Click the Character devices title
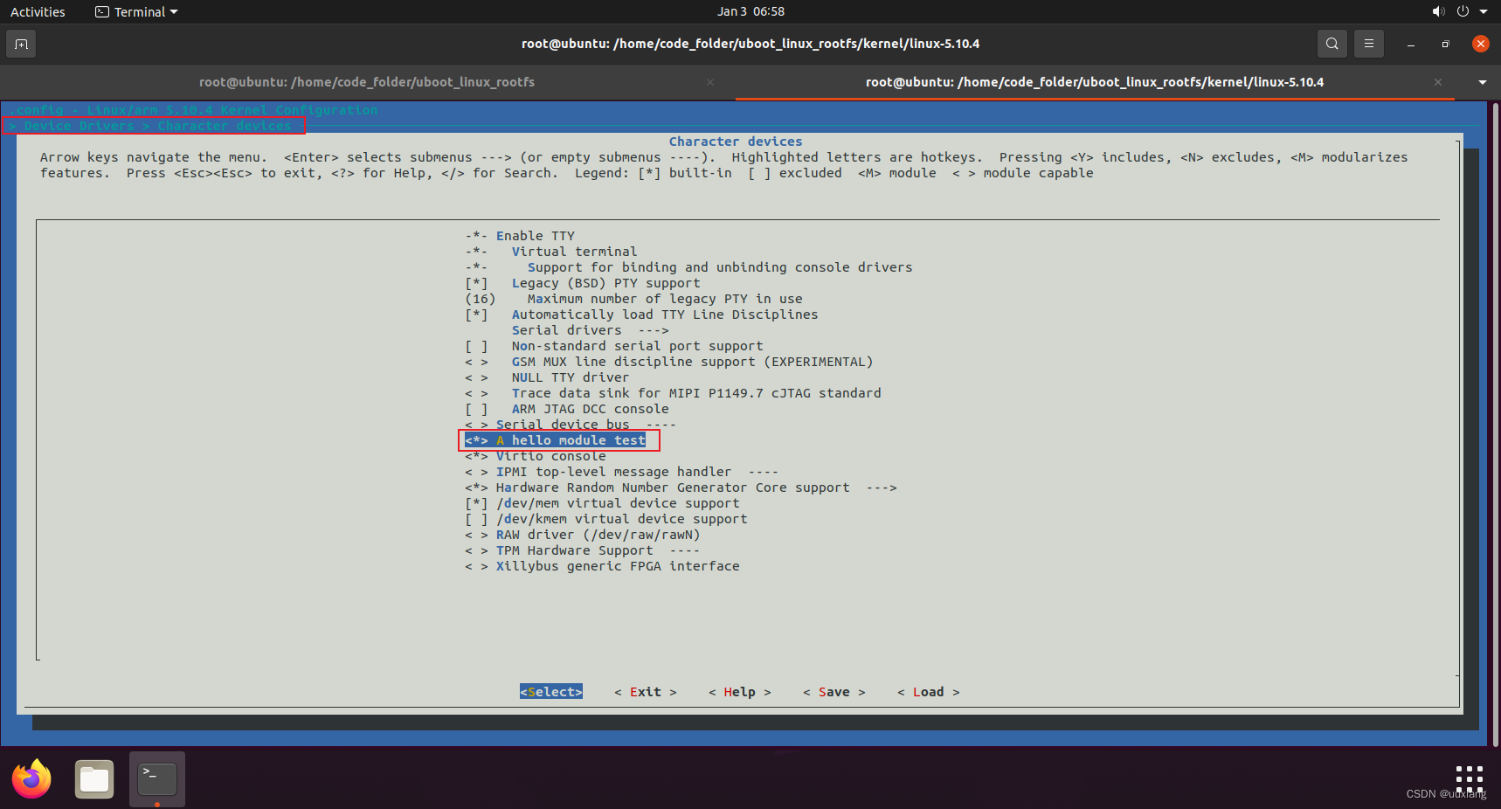 click(736, 142)
